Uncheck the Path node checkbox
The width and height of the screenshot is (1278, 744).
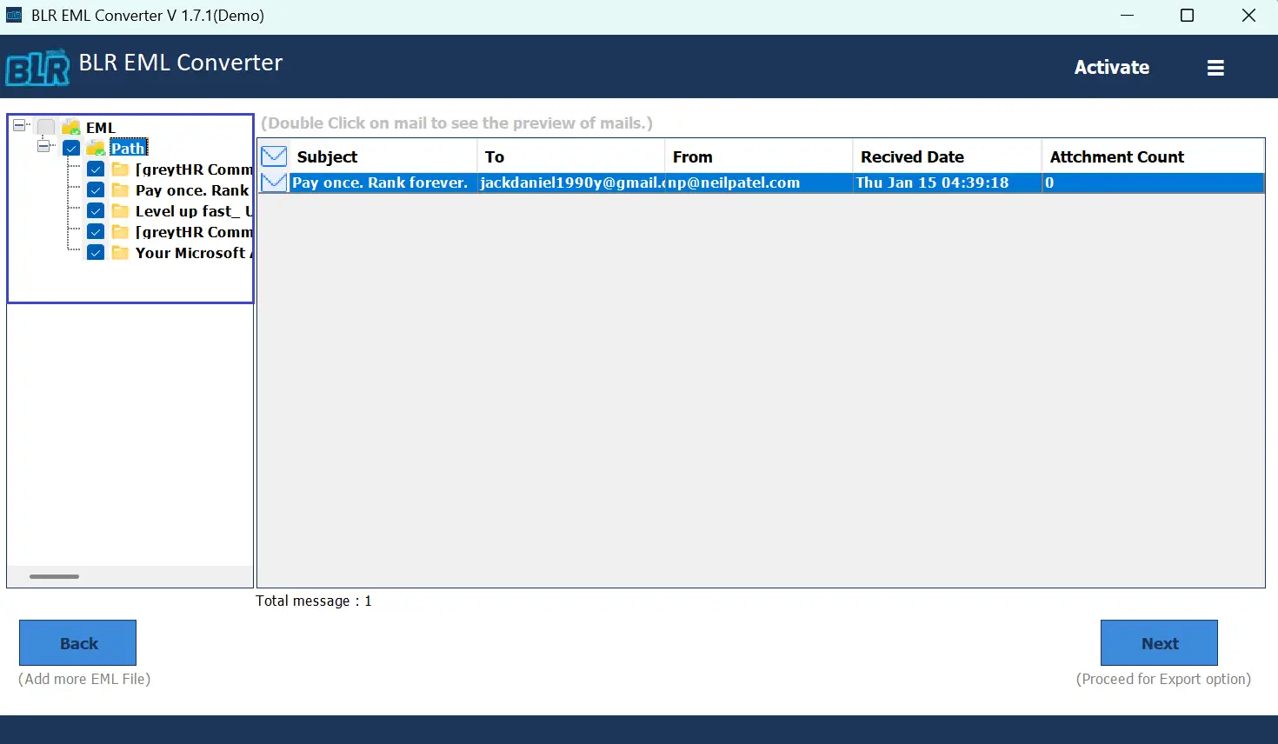point(71,148)
